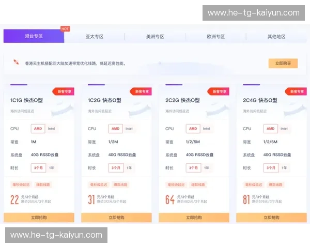Click the 1M bandwidth value
Image resolution: width=310 pixels, height=248 pixels.
point(34,142)
